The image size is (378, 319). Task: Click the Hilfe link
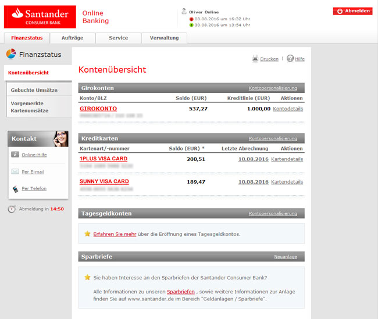(299, 59)
